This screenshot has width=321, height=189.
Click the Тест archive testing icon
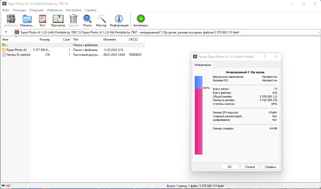click(x=42, y=19)
